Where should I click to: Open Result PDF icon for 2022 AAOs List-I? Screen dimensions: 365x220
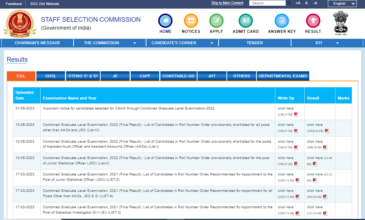tap(325, 147)
